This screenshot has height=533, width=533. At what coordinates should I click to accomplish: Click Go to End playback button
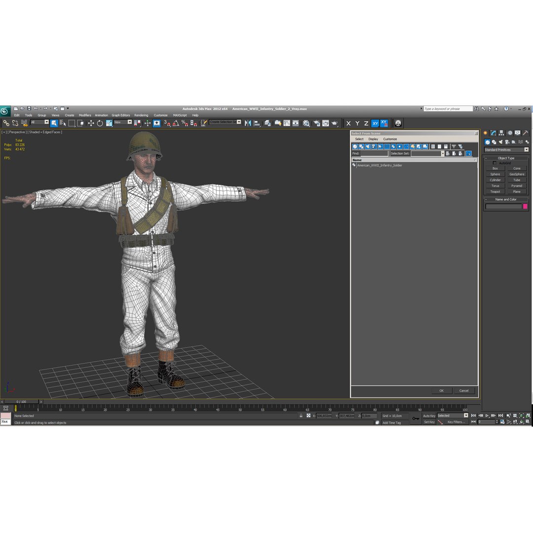point(500,416)
